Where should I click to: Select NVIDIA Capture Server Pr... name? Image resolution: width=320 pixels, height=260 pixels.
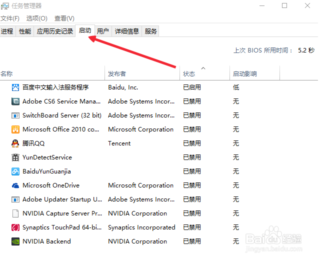pyautogui.click(x=62, y=213)
